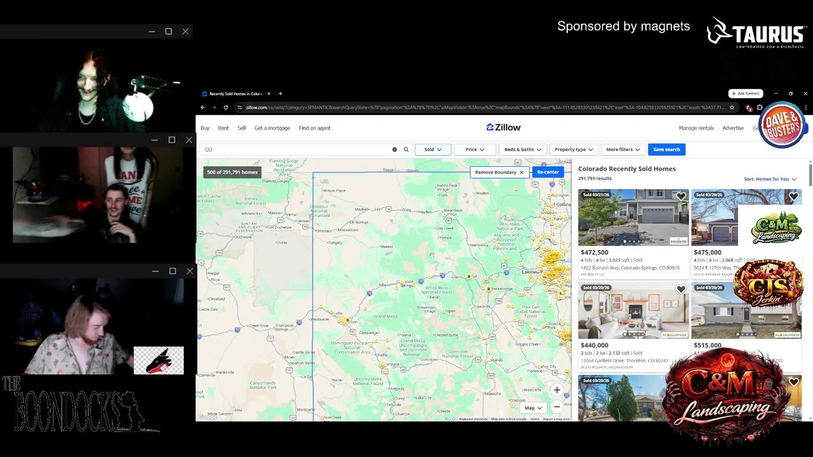Open the $472,500 home photo
This screenshot has height=457, width=813.
point(633,217)
